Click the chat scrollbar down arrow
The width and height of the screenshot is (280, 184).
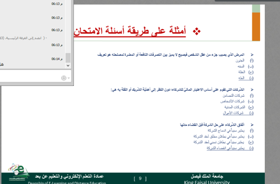pos(68,66)
